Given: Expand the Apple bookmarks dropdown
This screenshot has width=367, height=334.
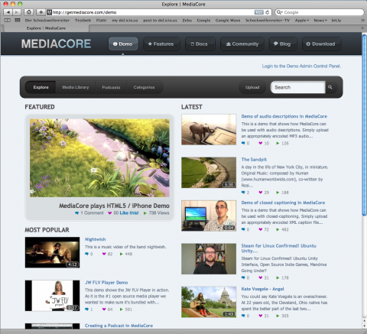Looking at the screenshot, I should tap(302, 20).
